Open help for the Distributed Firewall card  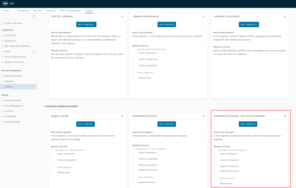tap(203, 116)
